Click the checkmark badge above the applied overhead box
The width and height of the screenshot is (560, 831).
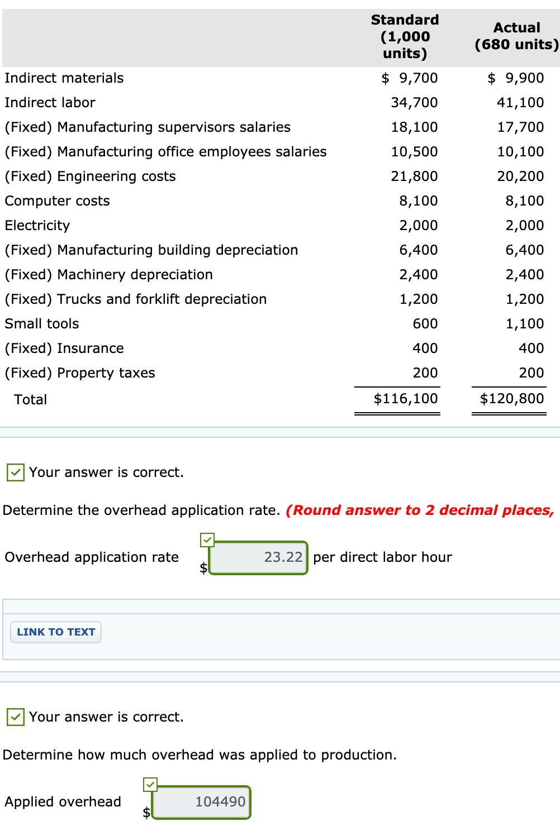151,785
